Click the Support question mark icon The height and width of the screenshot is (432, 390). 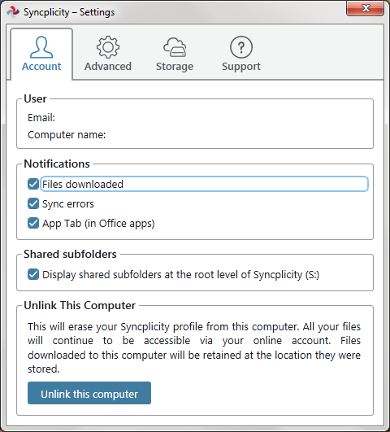(x=241, y=47)
